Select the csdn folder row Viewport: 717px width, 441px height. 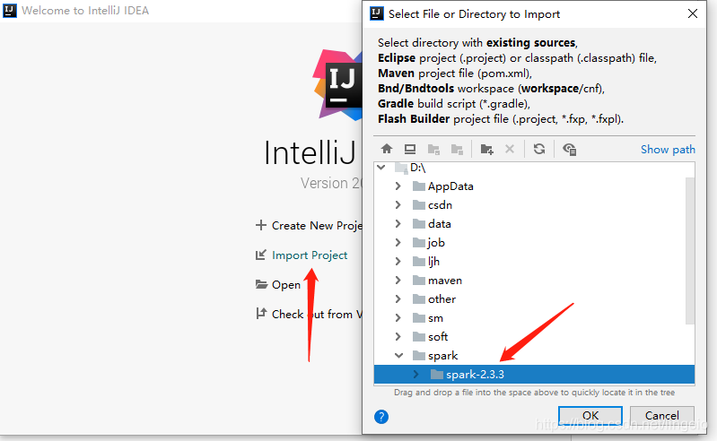(x=534, y=205)
